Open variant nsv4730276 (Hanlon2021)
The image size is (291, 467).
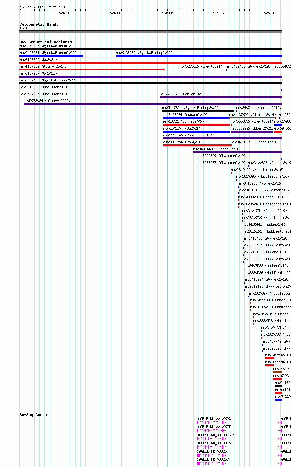[x=182, y=94]
